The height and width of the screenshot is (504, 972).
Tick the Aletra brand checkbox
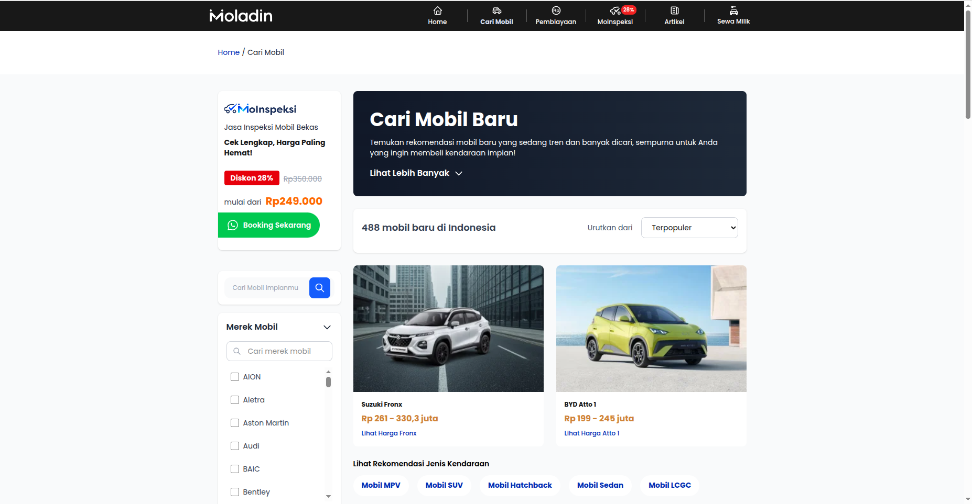[x=235, y=400]
